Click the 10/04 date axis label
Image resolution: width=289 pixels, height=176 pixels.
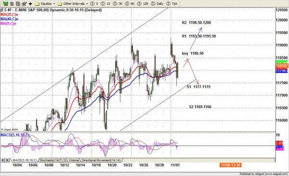[17, 165]
